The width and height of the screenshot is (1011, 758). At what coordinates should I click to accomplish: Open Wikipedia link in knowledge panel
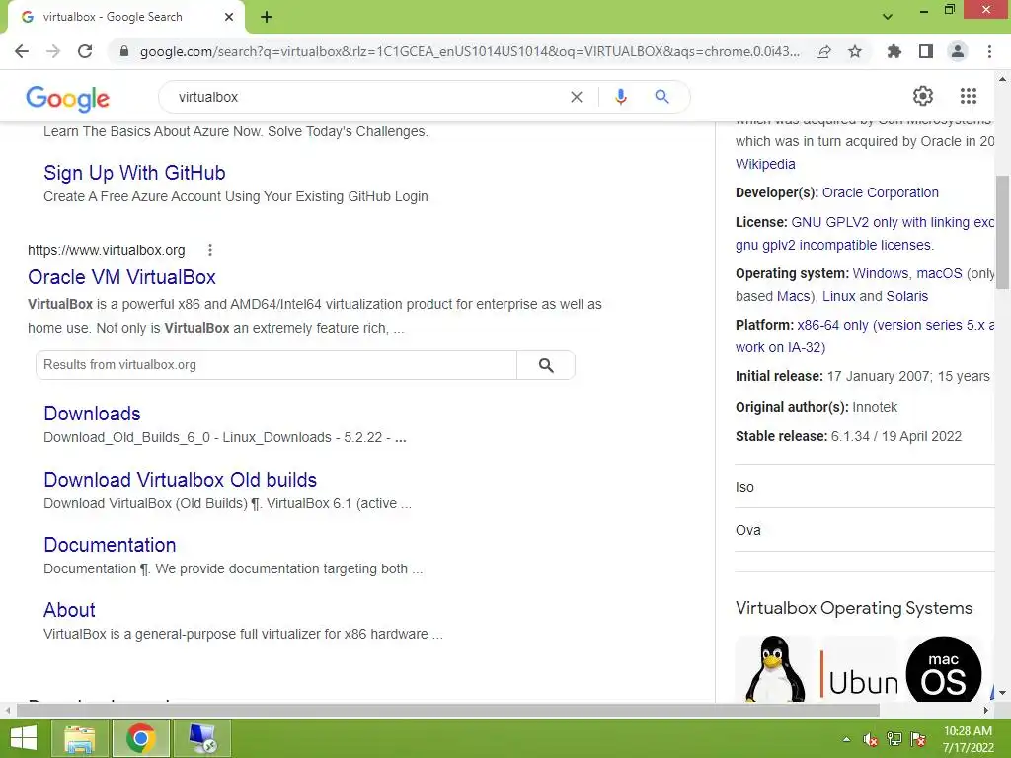click(x=765, y=165)
